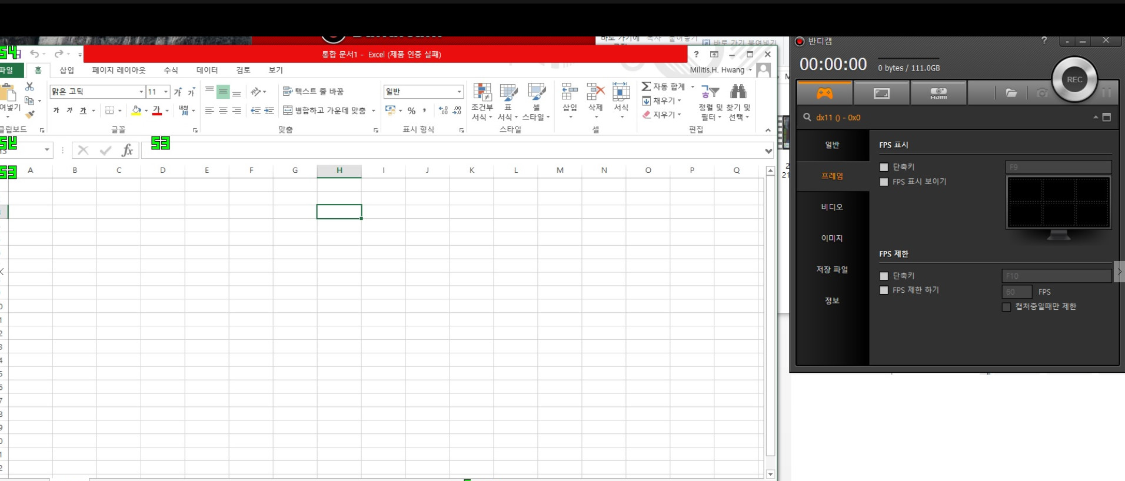This screenshot has height=481, width=1125.
Task: Center text horizontally in alignment group
Action: [223, 111]
